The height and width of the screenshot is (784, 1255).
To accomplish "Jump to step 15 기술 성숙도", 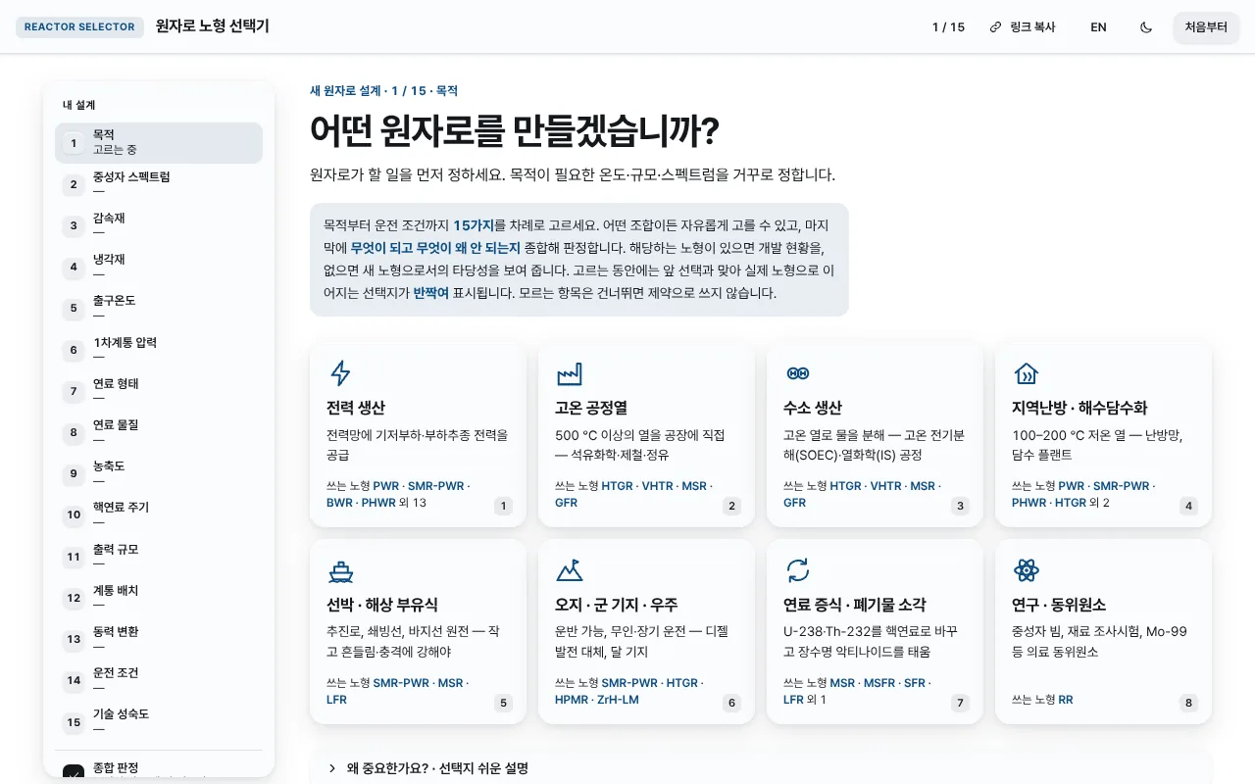I will click(x=159, y=721).
